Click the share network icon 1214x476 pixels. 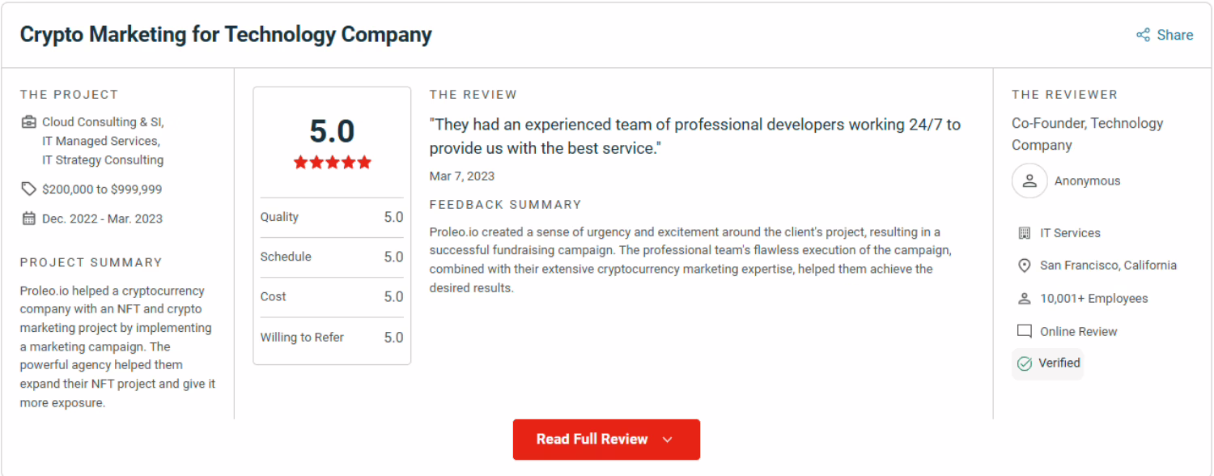1143,35
